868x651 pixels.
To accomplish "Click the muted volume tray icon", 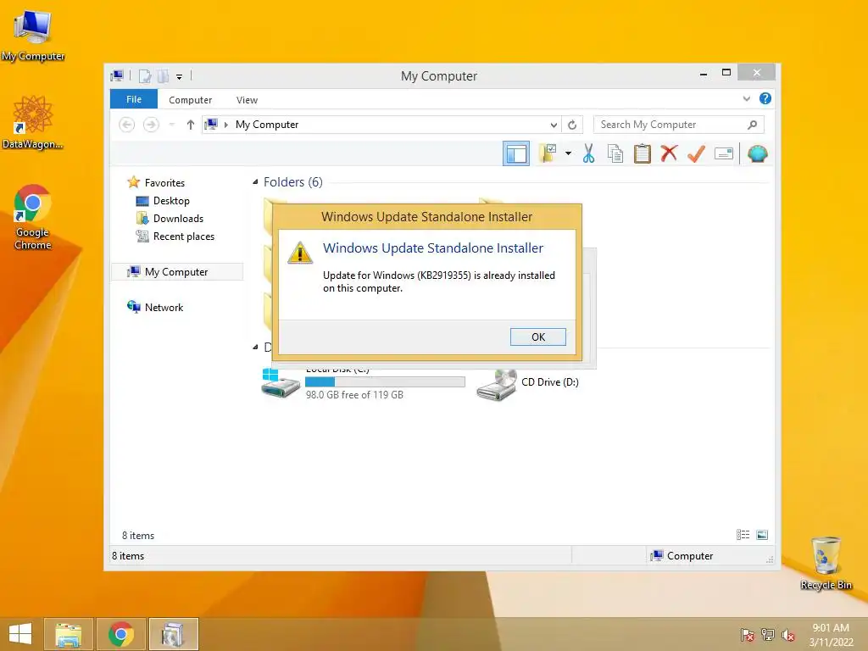I will (x=787, y=635).
